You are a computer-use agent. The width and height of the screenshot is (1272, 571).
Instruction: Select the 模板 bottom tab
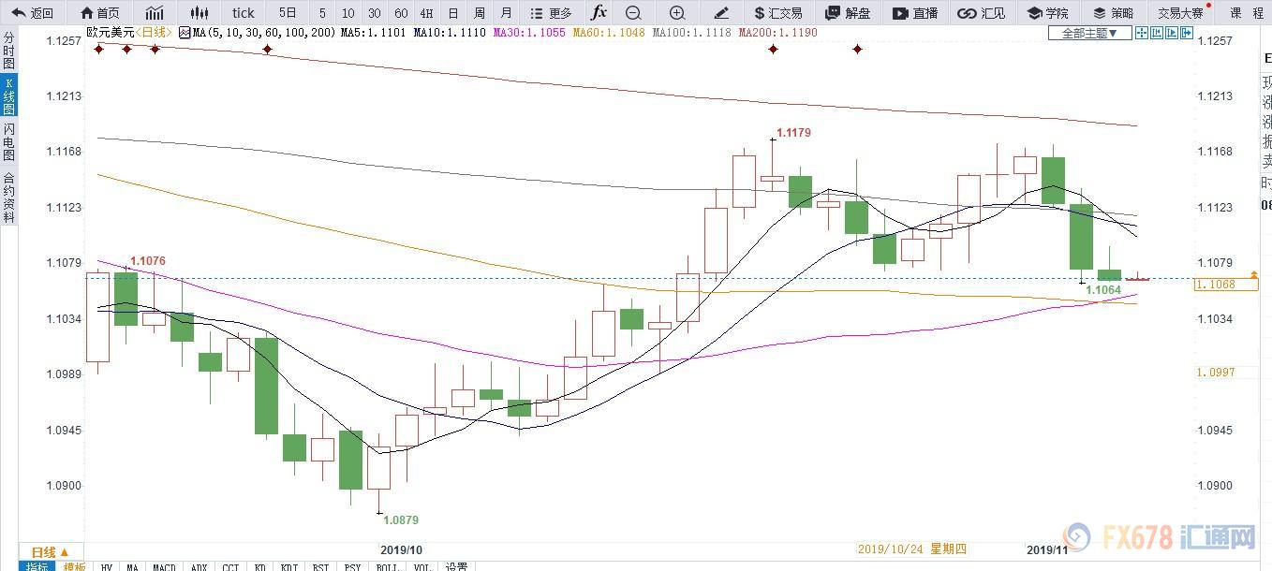click(x=75, y=566)
